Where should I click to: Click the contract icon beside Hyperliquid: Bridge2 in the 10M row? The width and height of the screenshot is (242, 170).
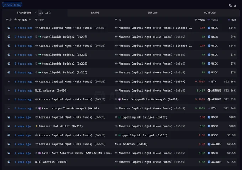(116, 117)
